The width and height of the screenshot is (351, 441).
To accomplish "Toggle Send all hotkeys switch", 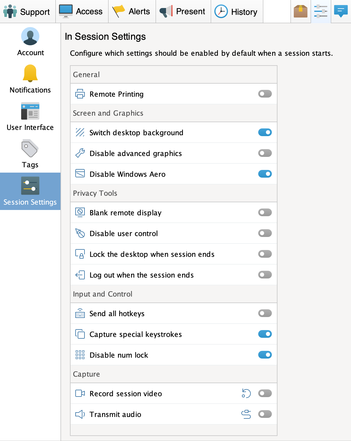I will tap(265, 313).
